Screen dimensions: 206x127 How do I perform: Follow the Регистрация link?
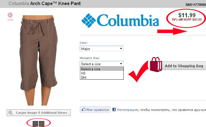(x=127, y=110)
